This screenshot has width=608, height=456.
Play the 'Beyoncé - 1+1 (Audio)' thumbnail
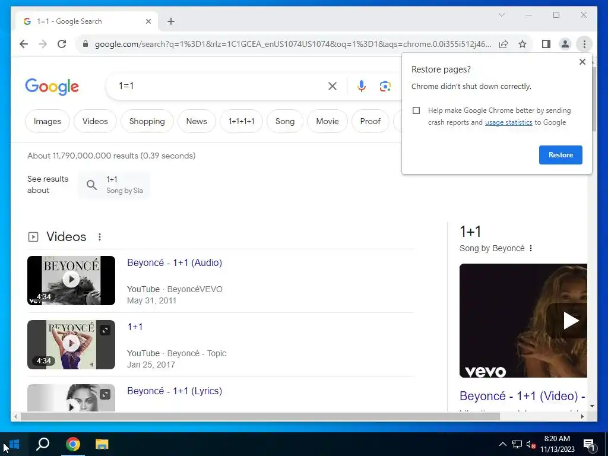coord(71,280)
